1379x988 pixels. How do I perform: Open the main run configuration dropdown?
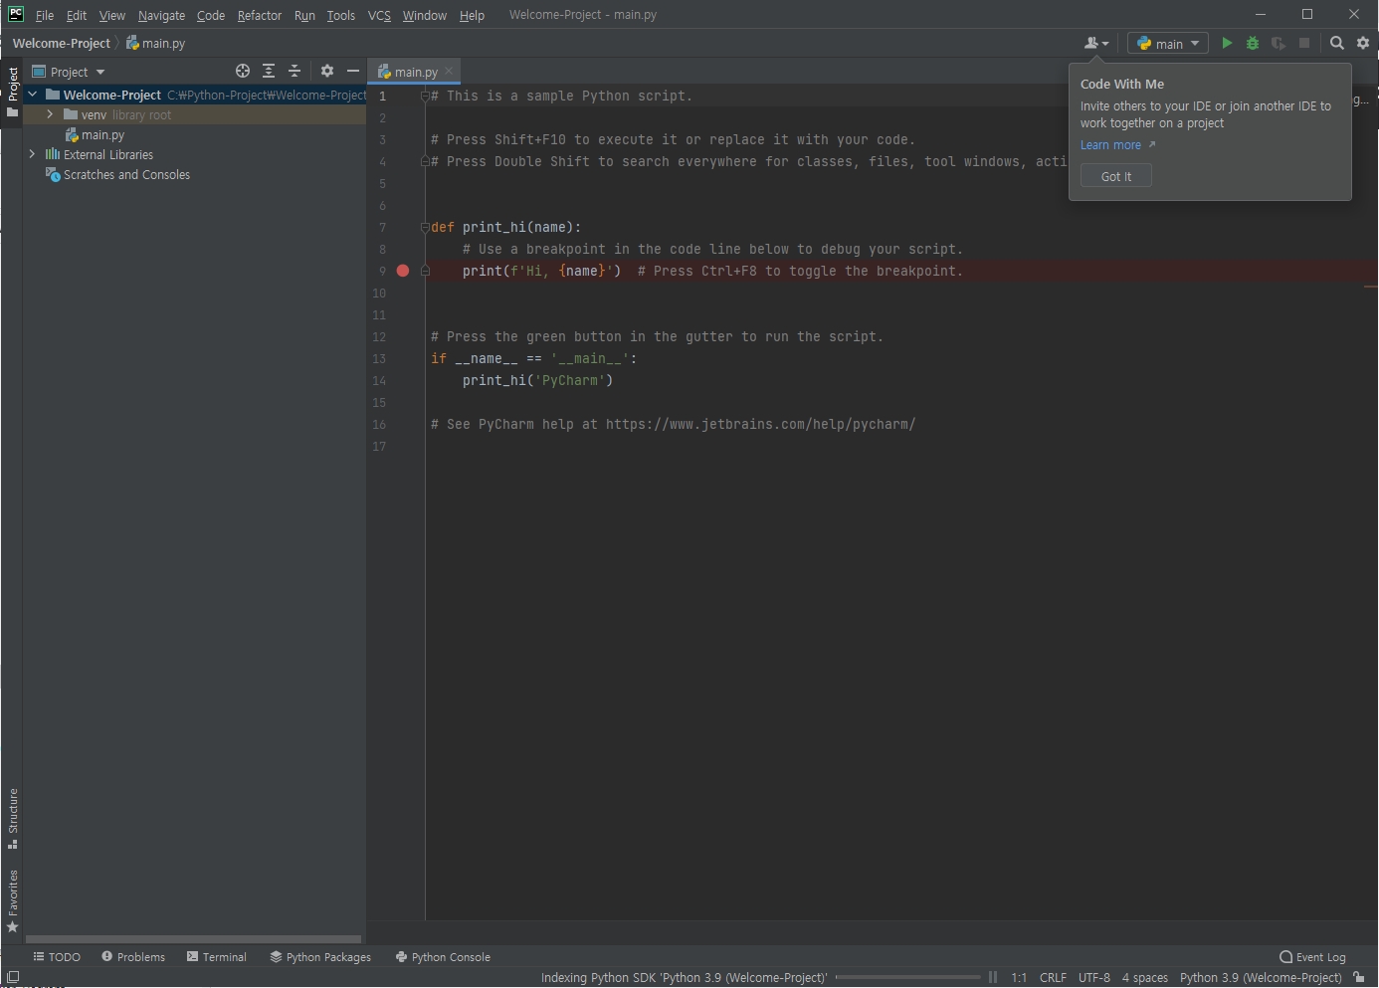[1168, 43]
